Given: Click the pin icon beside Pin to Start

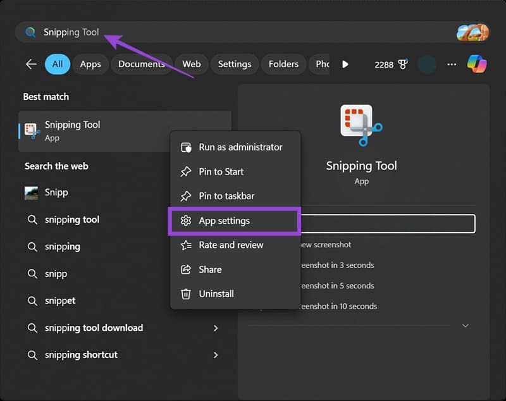Looking at the screenshot, I should [x=186, y=171].
